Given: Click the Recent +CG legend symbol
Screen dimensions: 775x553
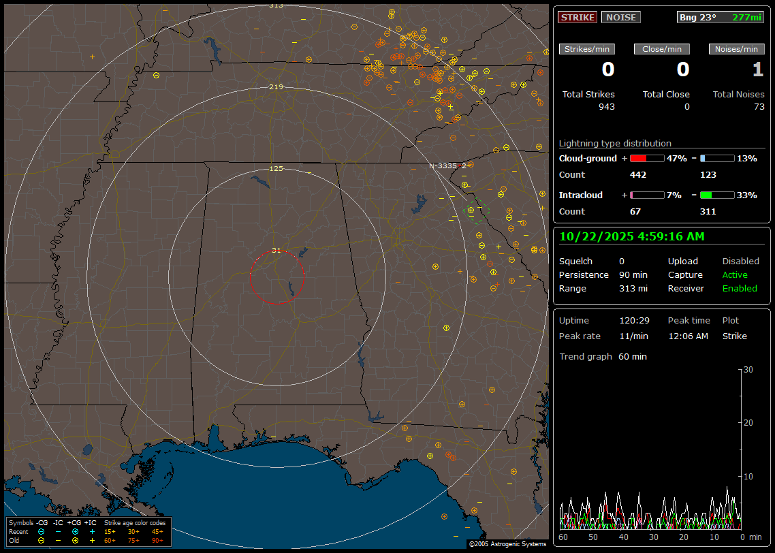Looking at the screenshot, I should (75, 531).
